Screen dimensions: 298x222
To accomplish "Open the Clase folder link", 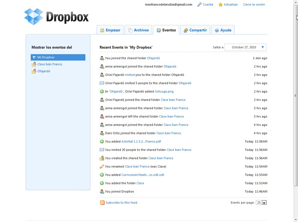I will click(140, 183).
